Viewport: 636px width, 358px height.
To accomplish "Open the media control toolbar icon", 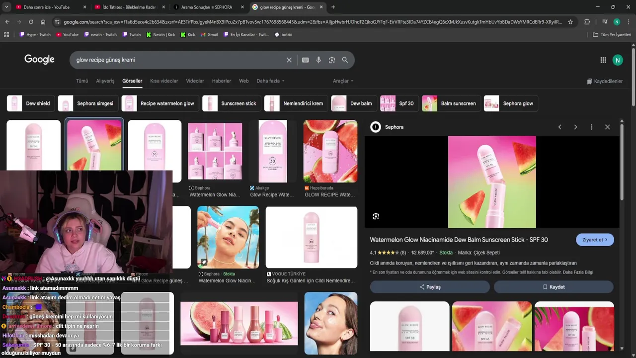I will (x=604, y=22).
